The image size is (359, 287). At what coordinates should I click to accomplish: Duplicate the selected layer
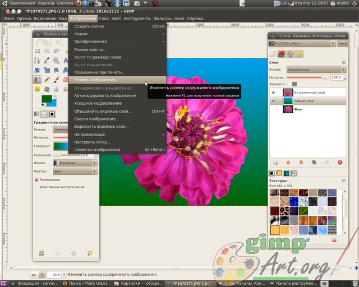pos(314,162)
